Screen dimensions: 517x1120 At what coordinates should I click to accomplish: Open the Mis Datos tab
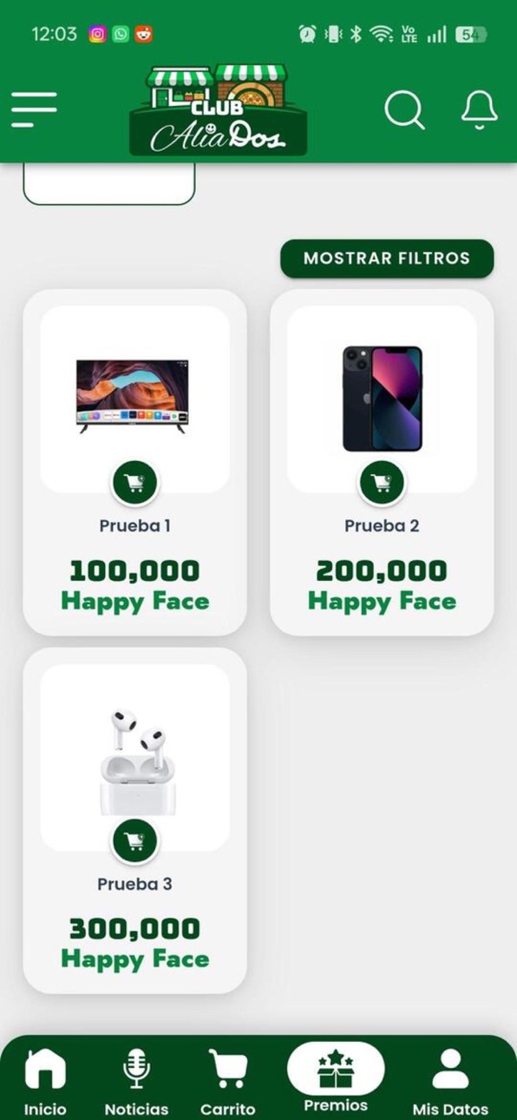(x=450, y=1082)
